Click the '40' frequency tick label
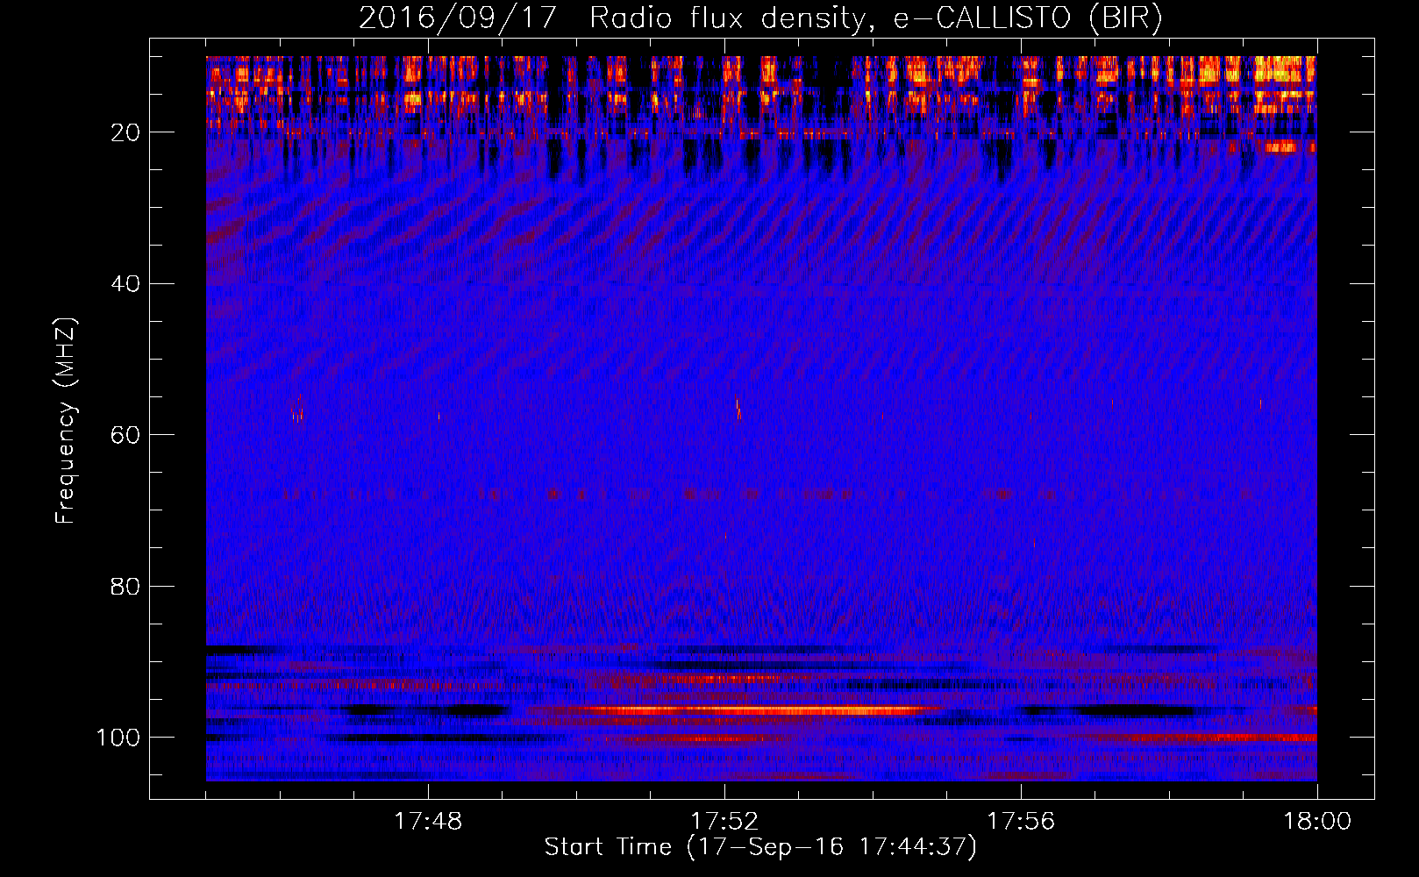Viewport: 1419px width, 877px height. tap(126, 284)
